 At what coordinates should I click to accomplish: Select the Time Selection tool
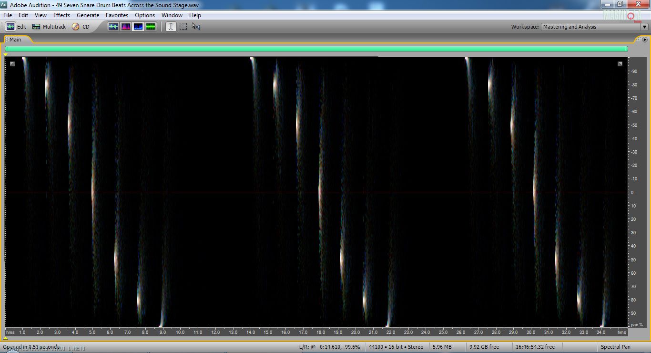coord(171,27)
